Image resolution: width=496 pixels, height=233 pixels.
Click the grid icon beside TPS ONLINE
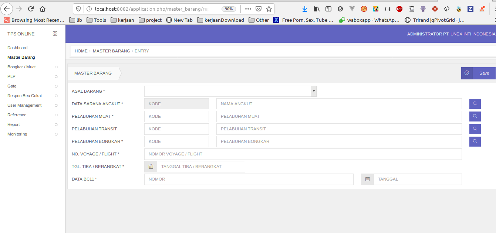click(x=55, y=34)
